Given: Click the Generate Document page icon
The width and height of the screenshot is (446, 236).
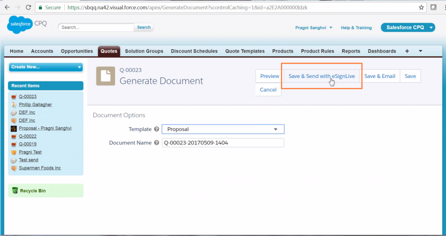Looking at the screenshot, I should pos(105,76).
